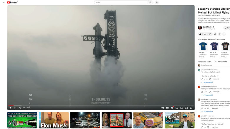Open Scott Manley channel avatar
Viewport: 230px width, 129px height.
(200, 28)
